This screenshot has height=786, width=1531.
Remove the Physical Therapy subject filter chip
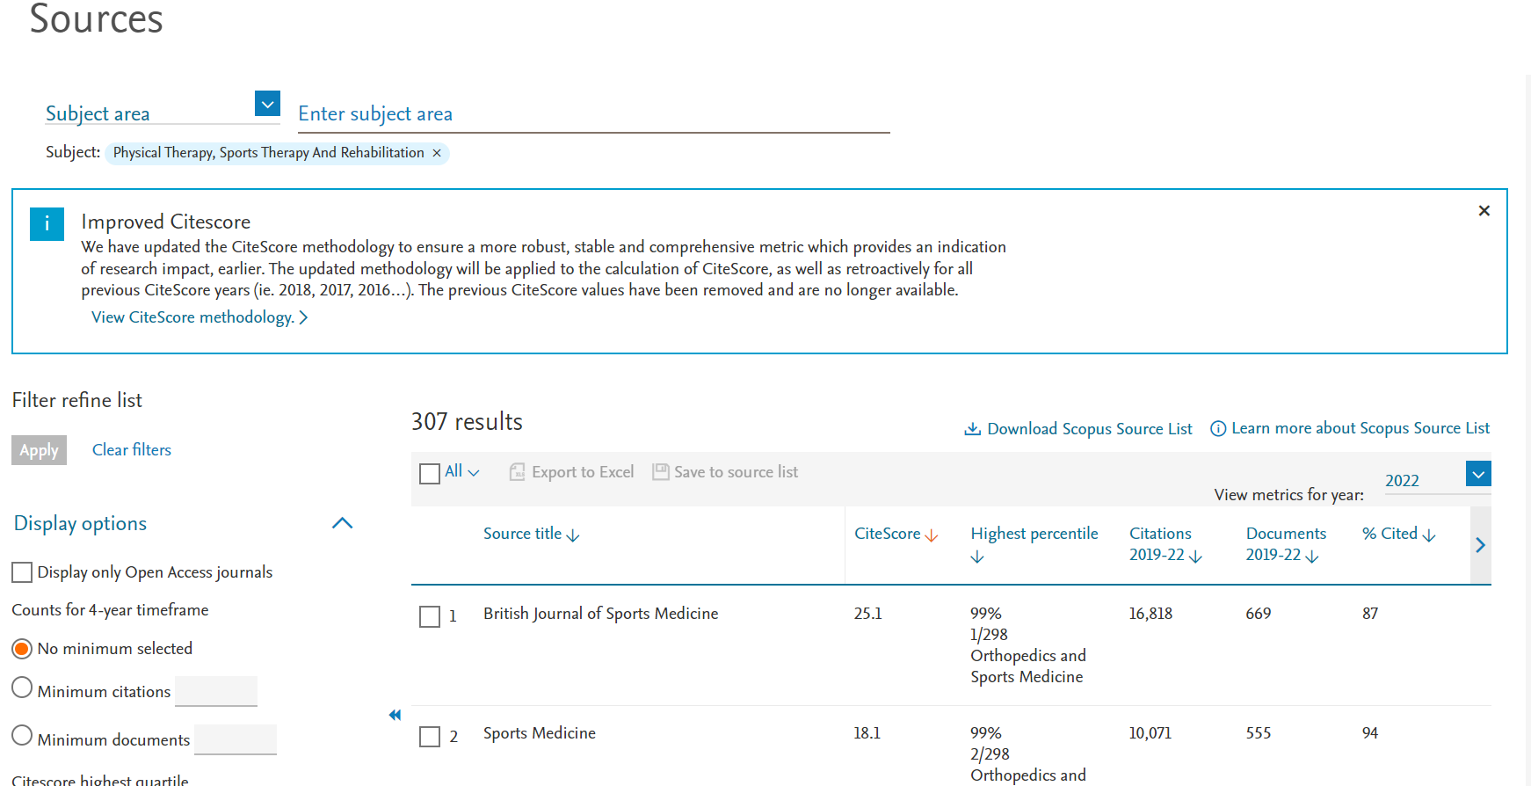pyautogui.click(x=437, y=153)
